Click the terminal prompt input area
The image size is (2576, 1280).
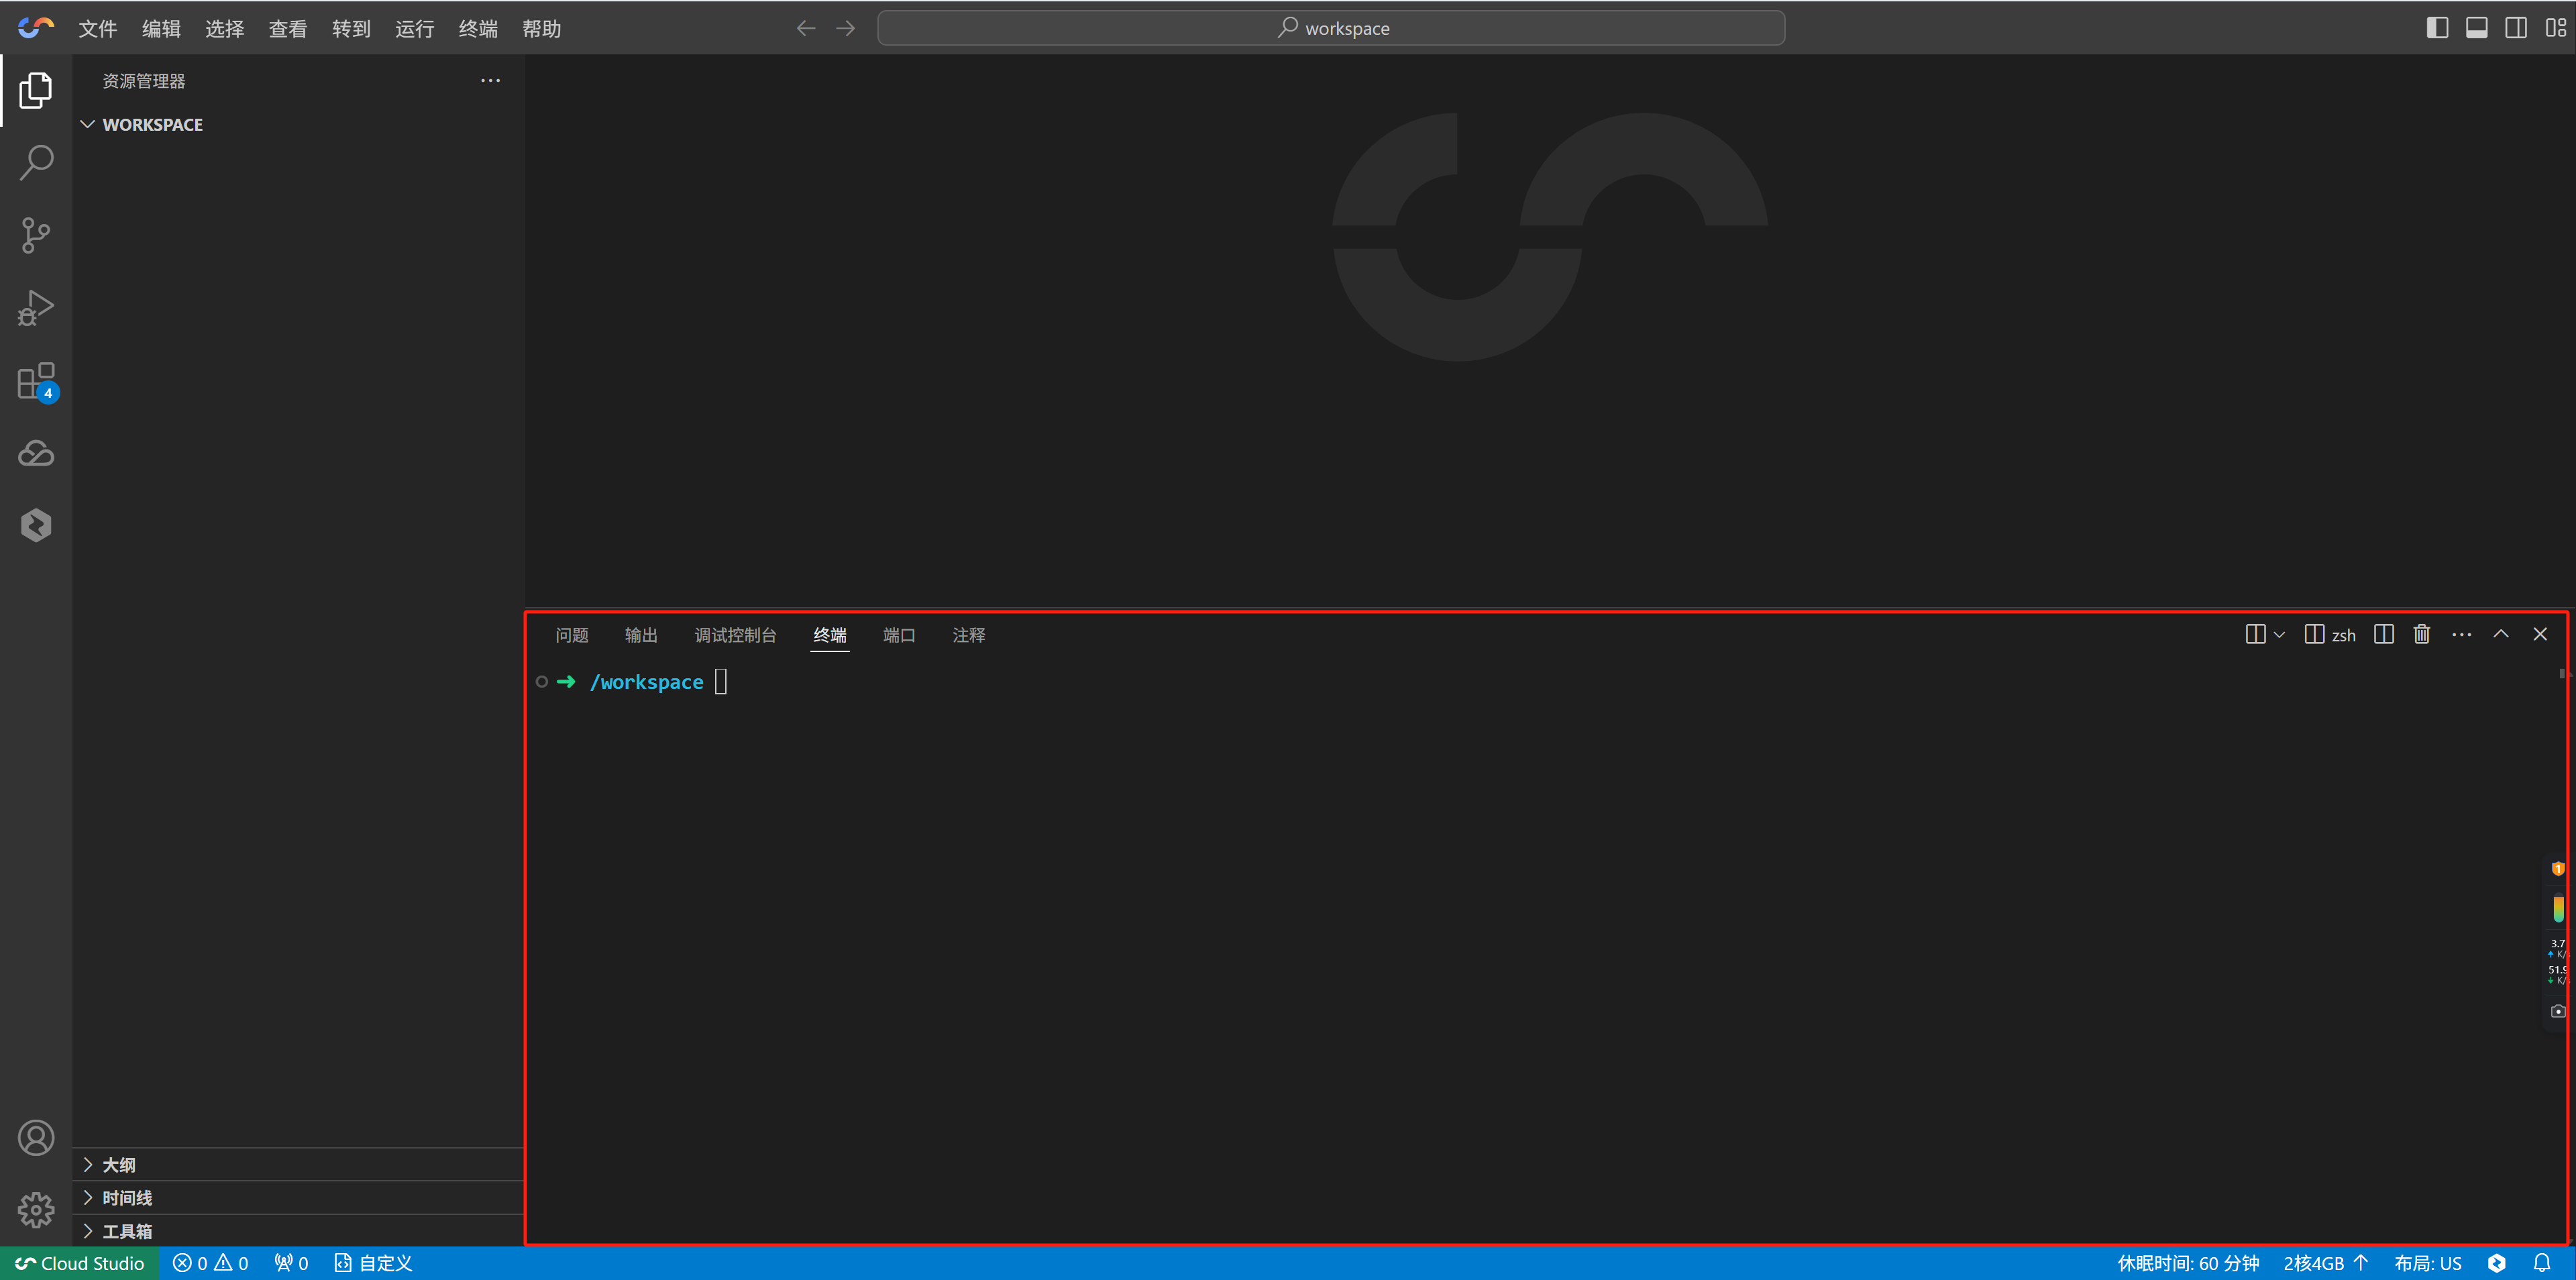tap(721, 682)
